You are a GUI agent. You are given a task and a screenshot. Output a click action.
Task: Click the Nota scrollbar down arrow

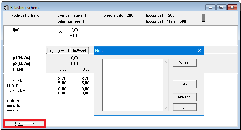pyautogui.click(x=165, y=108)
